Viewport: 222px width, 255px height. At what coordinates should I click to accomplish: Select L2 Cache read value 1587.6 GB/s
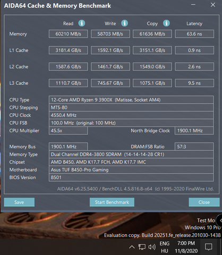(x=69, y=66)
